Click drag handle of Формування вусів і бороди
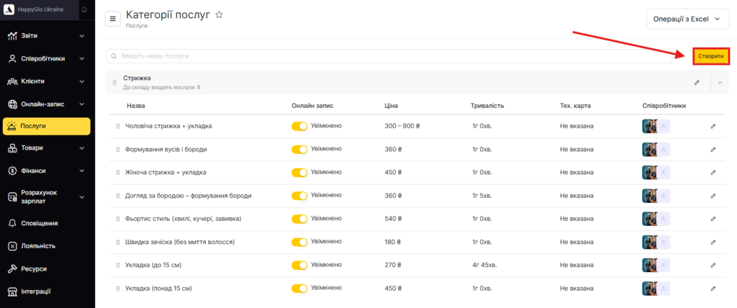The image size is (737, 308). click(118, 150)
